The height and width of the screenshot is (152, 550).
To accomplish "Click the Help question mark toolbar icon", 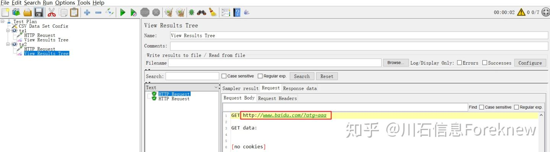I will [237, 12].
